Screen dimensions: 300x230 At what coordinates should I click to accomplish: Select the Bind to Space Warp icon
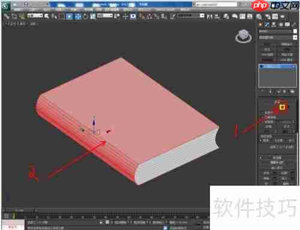22,16
